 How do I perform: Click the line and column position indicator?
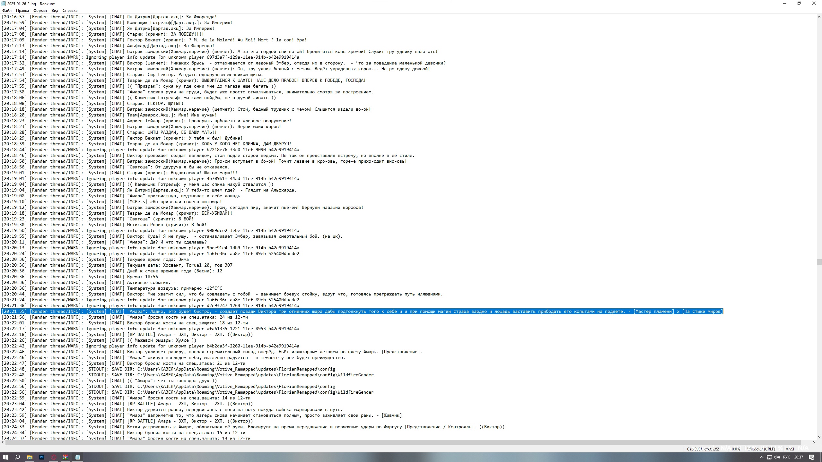[703, 449]
